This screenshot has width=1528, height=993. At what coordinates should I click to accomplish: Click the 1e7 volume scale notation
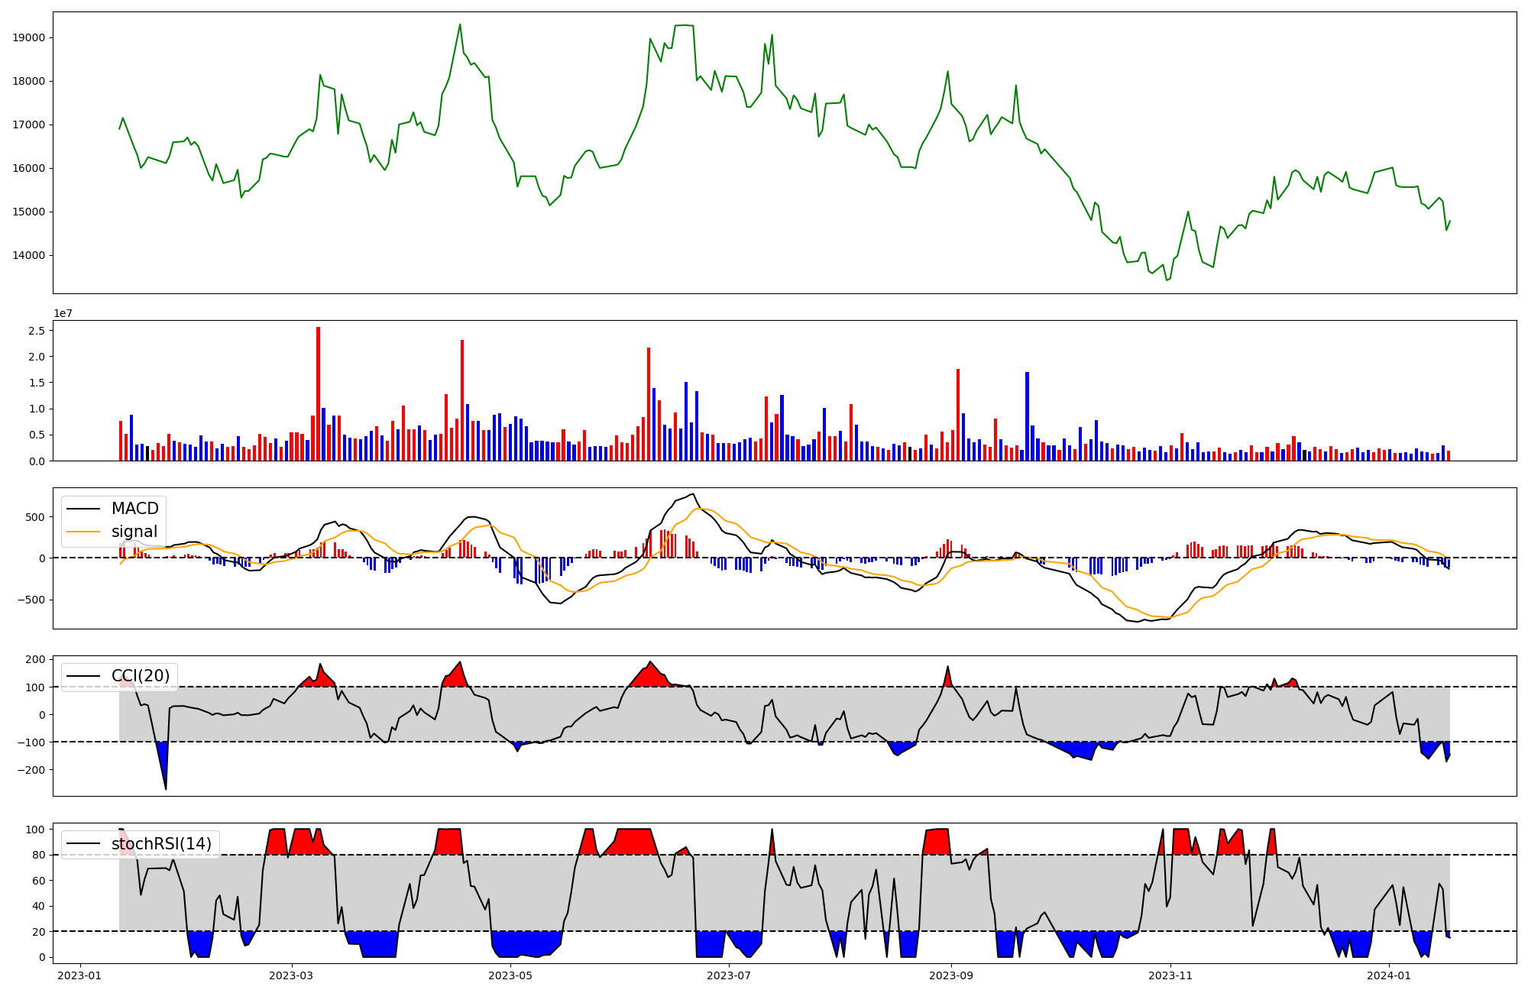[x=62, y=313]
